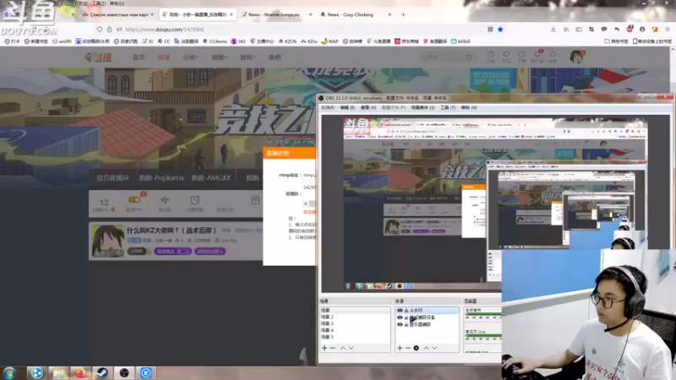Select scene 3 row in OBS scenes list

(x=354, y=323)
